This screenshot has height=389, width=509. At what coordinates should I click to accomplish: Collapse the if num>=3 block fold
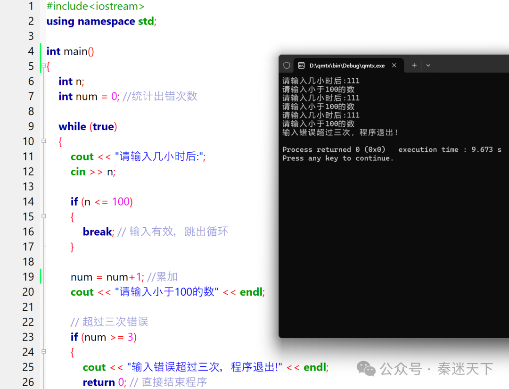[43, 352]
